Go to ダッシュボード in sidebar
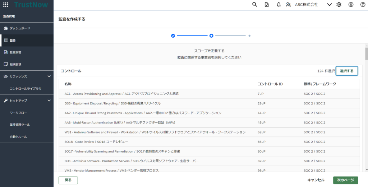 click(20, 28)
